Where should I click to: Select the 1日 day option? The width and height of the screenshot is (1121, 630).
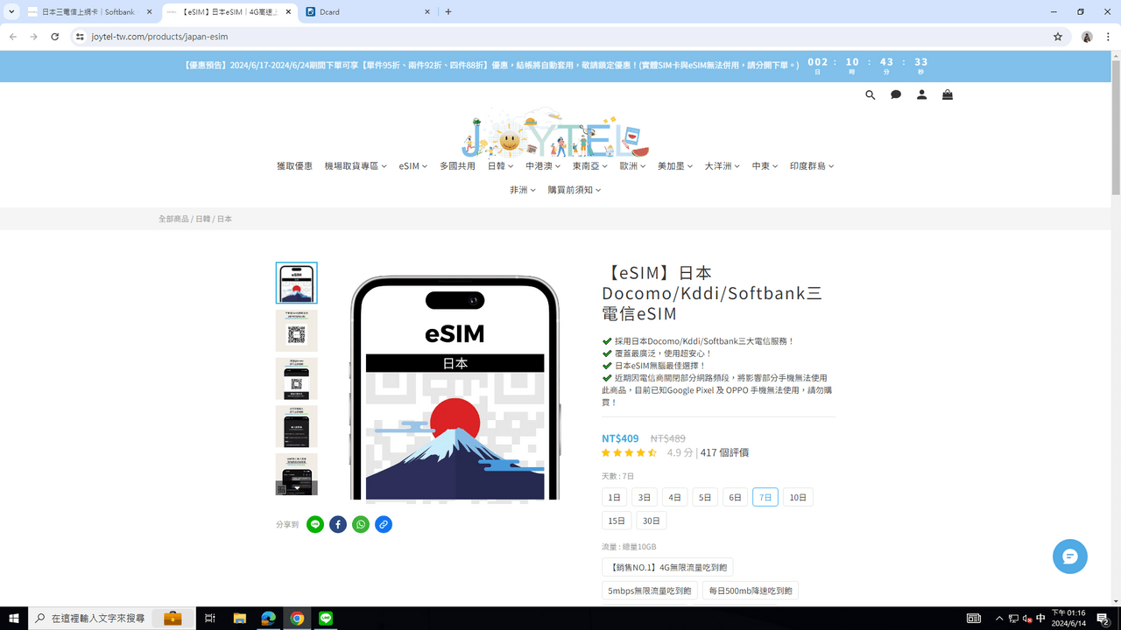(615, 498)
